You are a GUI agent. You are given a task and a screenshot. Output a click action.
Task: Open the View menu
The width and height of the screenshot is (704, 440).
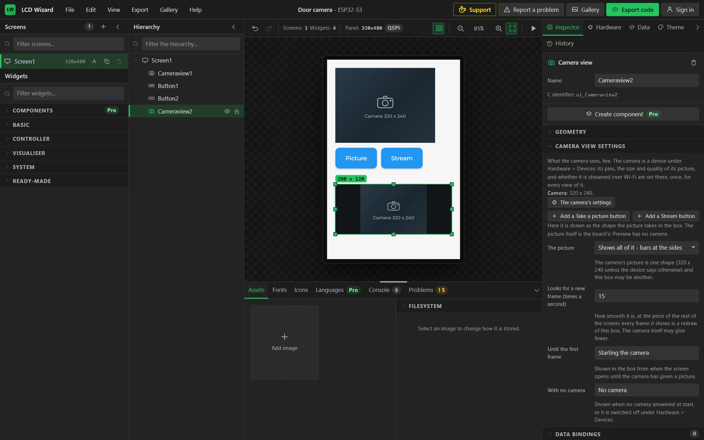[x=113, y=10]
